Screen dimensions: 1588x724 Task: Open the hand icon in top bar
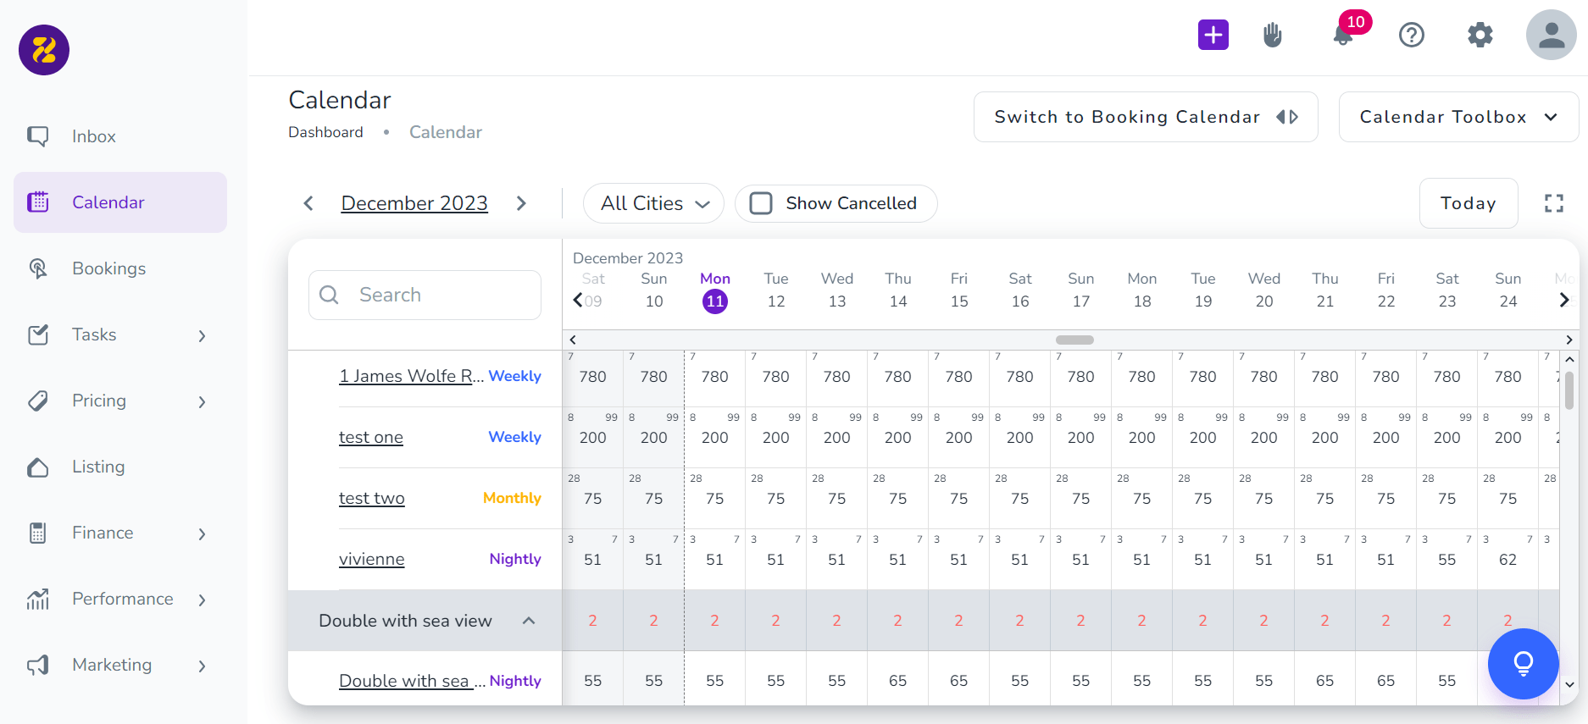[x=1272, y=35]
